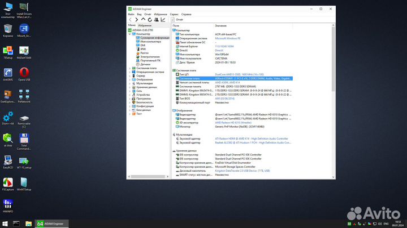Click the Windows Start button
The height and width of the screenshot is (228, 407).
coord(5,223)
